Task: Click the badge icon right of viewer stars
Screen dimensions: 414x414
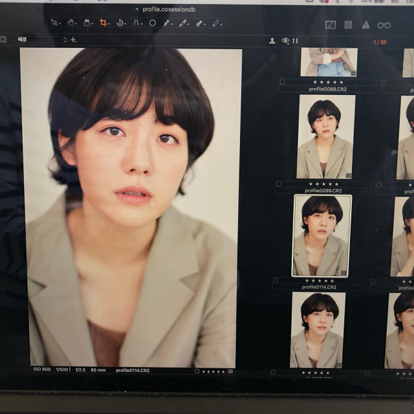Action: pyautogui.click(x=230, y=371)
